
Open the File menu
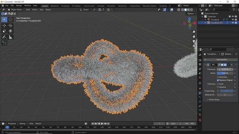[7, 6]
